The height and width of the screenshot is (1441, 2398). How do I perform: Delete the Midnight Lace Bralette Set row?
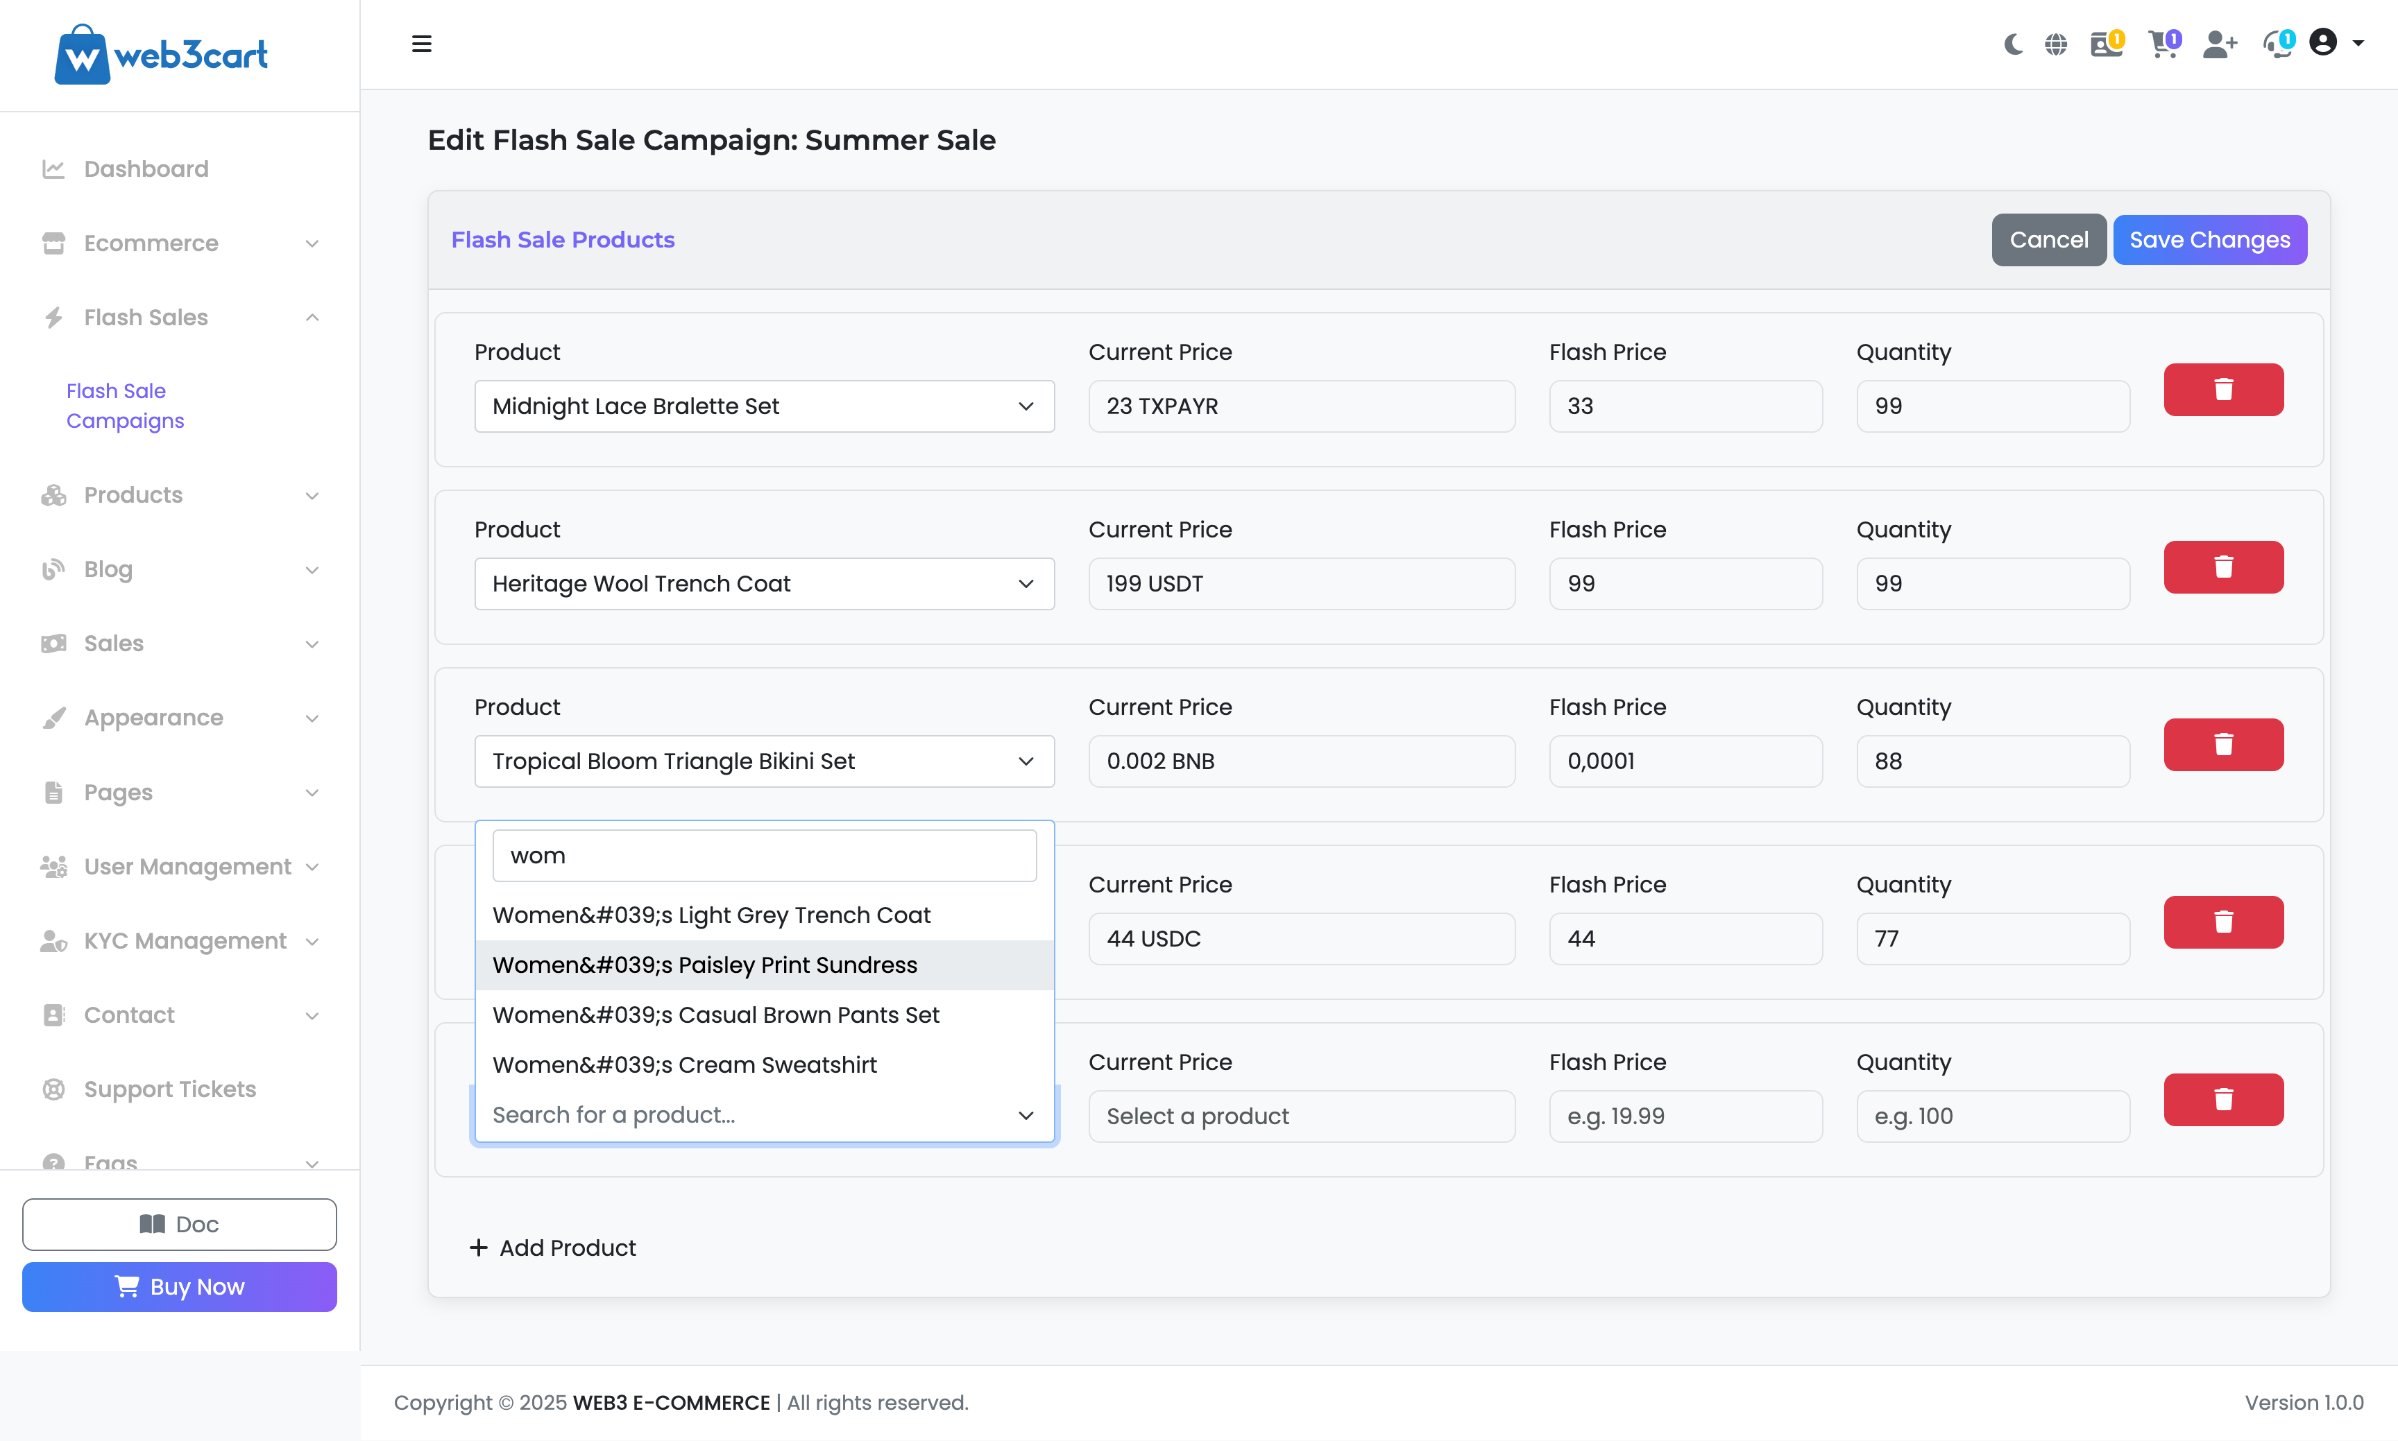(2223, 390)
